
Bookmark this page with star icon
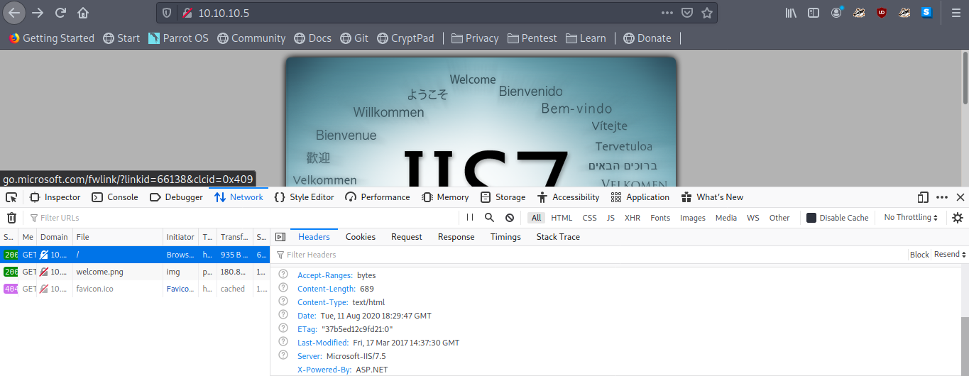[707, 13]
